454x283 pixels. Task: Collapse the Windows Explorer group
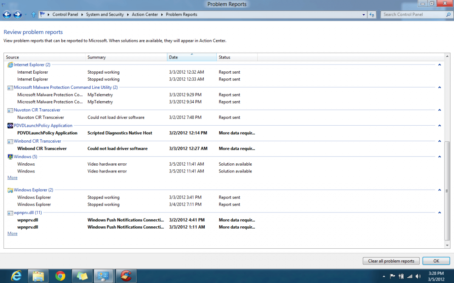click(439, 190)
